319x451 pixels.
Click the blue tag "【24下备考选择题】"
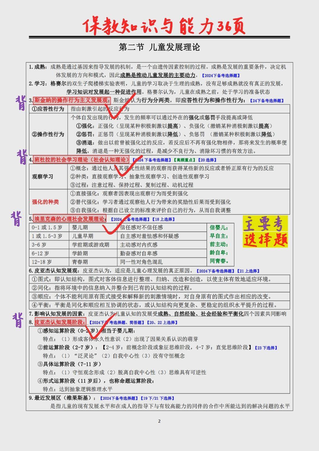click(267, 101)
